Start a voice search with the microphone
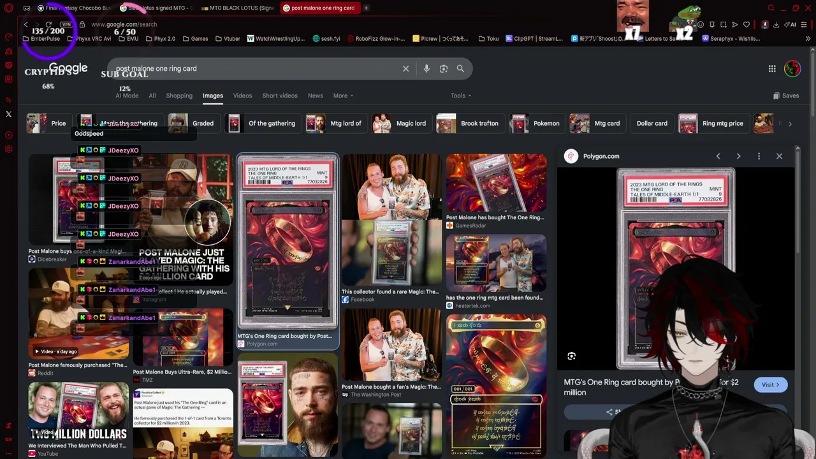Viewport: 816px width, 459px height. point(426,69)
